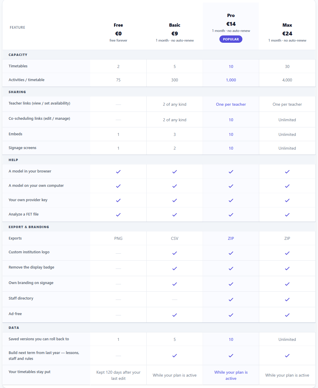Image resolution: width=318 pixels, height=388 pixels.
Task: Click Max plan checkmark in Ad-free row
Action: 287,315
